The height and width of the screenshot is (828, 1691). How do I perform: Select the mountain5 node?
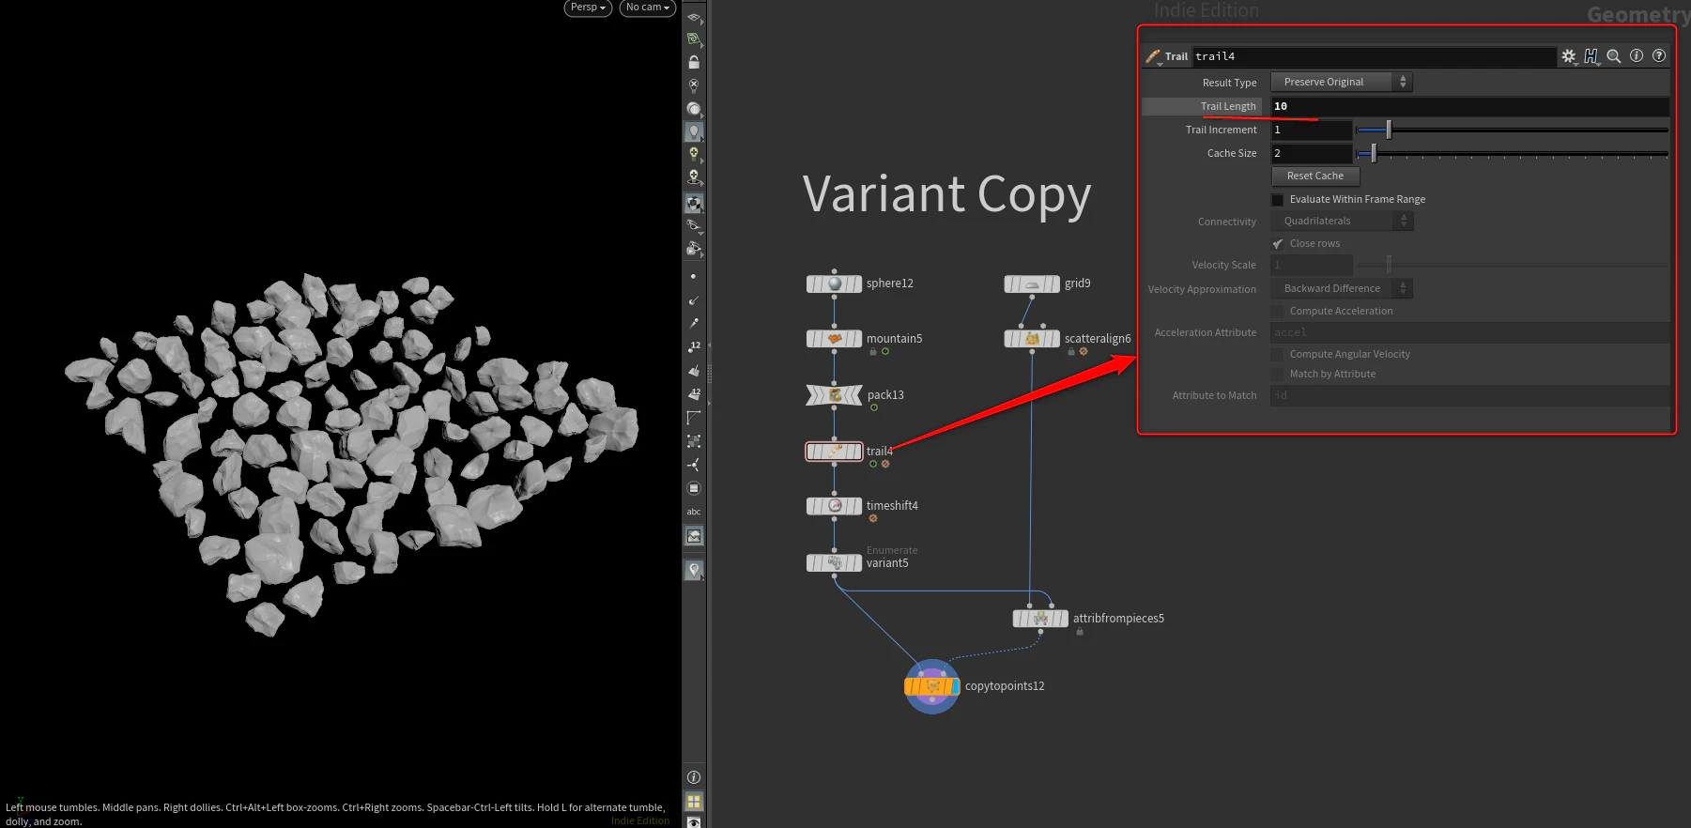pos(834,339)
